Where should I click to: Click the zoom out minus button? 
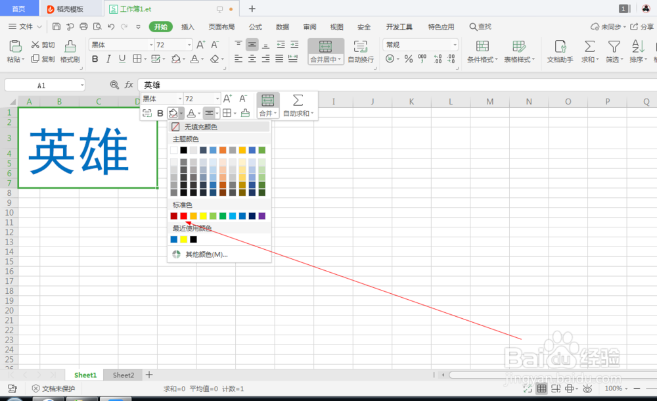637,389
